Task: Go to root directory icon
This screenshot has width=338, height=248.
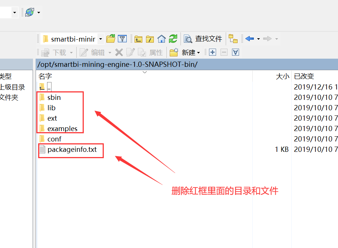Action: [x=150, y=39]
